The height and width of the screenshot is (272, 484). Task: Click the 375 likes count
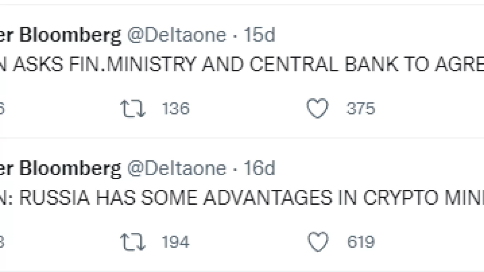click(x=361, y=109)
